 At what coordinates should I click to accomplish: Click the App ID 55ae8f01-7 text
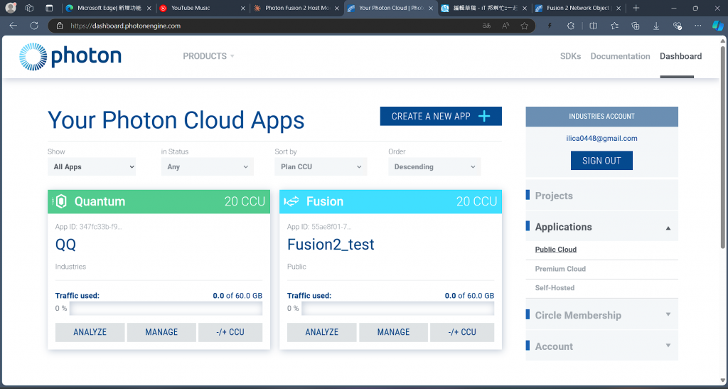coord(319,227)
